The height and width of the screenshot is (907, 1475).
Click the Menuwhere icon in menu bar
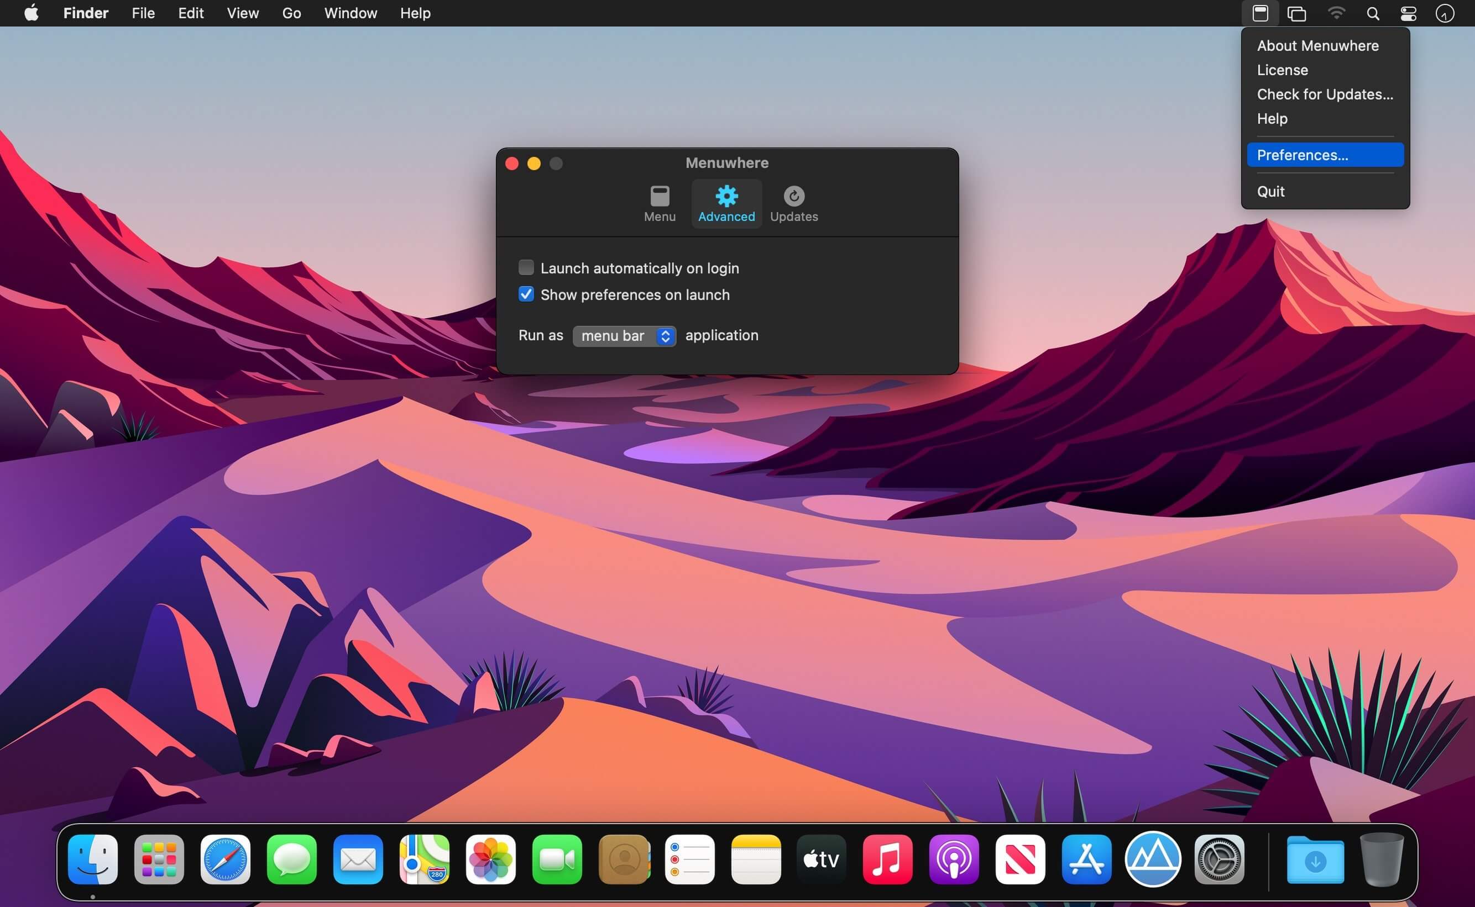[x=1260, y=13]
